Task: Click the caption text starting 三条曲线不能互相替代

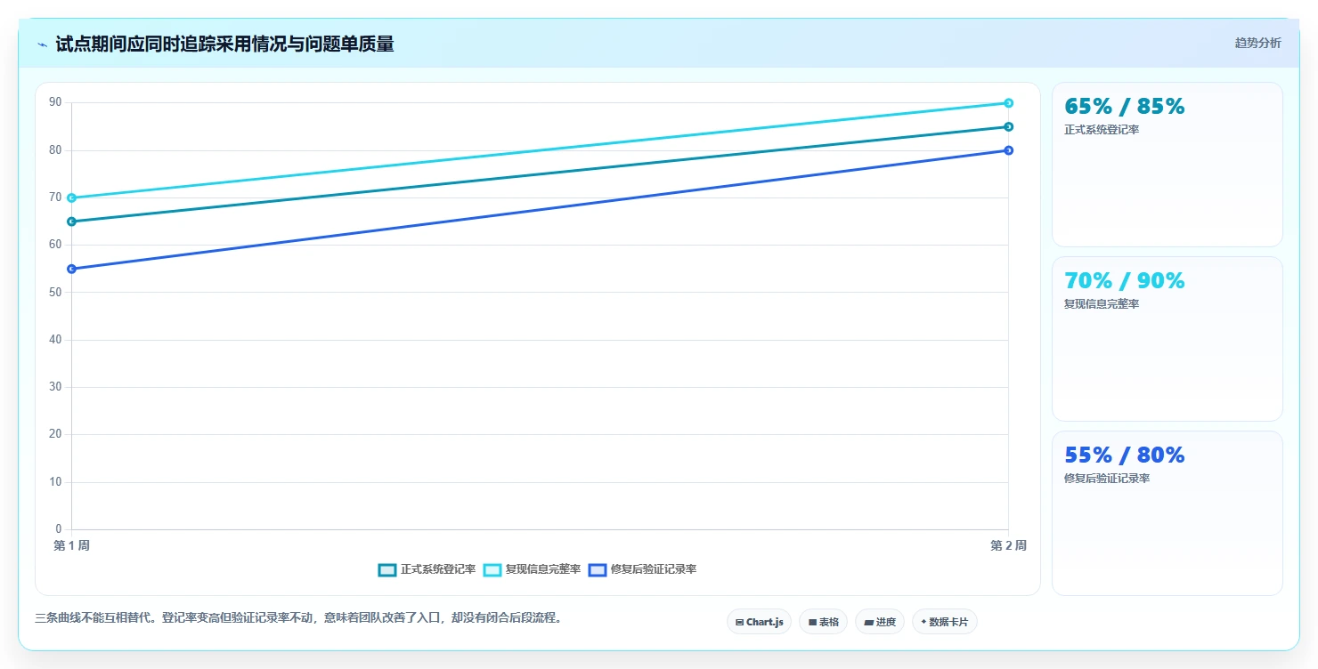Action: coord(298,617)
